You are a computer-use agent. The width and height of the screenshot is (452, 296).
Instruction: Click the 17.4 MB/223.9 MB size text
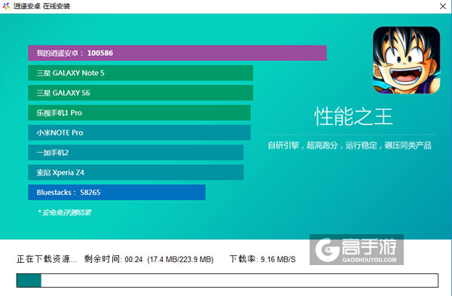pos(181,259)
